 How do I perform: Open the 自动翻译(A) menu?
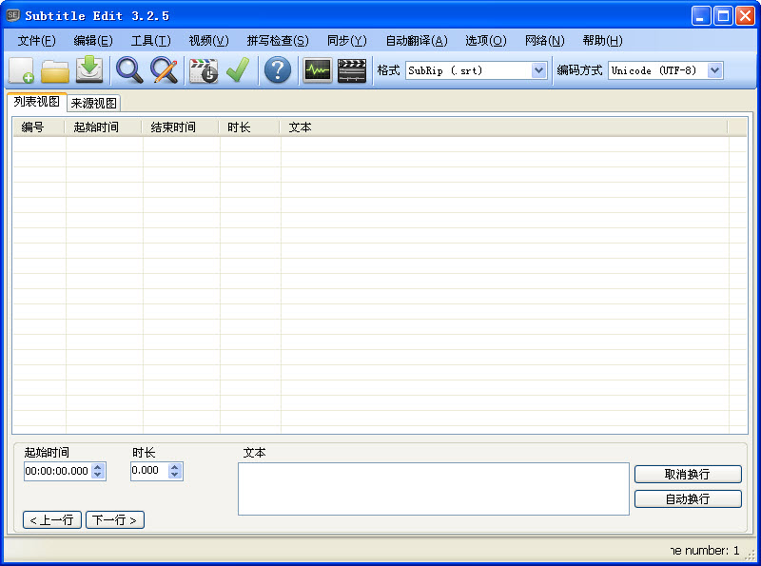coord(417,41)
